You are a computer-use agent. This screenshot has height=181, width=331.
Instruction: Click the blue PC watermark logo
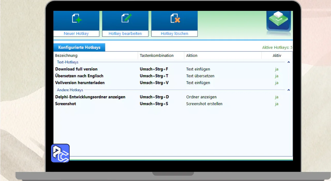pyautogui.click(x=60, y=153)
